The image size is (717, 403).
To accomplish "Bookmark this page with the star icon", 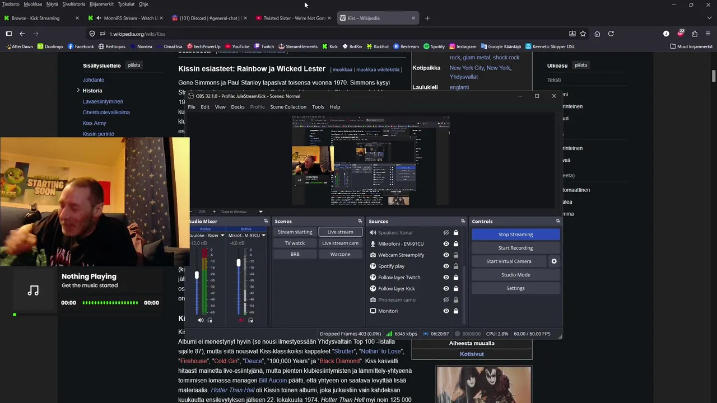I will (583, 34).
